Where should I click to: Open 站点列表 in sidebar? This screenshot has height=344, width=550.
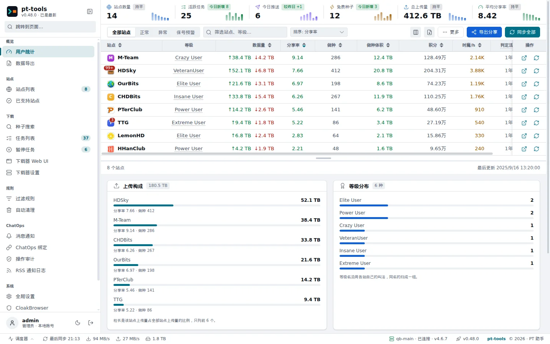coord(48,89)
